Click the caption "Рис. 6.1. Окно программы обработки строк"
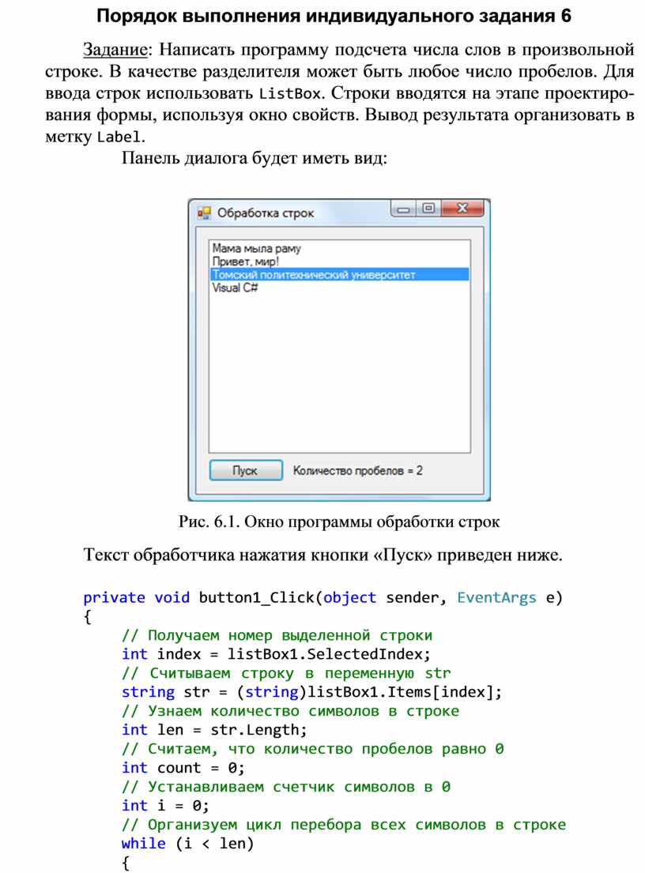 click(x=338, y=522)
